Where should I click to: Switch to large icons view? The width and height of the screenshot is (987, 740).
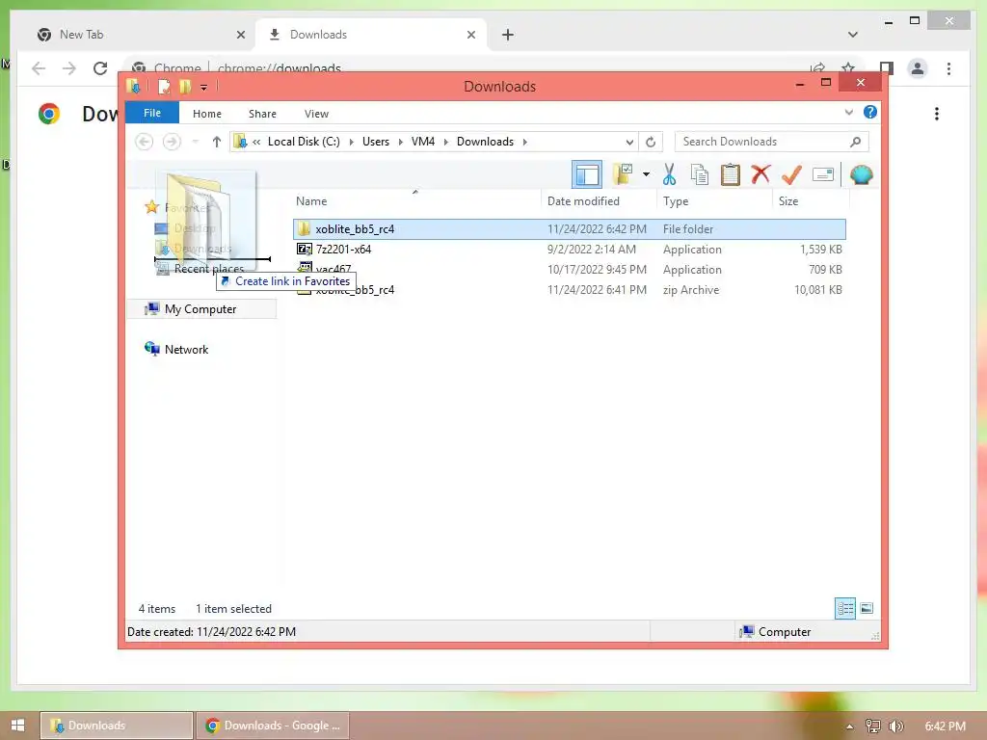867,608
